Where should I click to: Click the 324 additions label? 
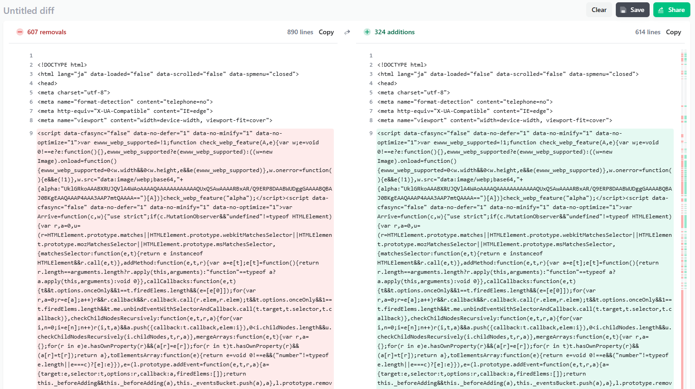click(x=394, y=32)
